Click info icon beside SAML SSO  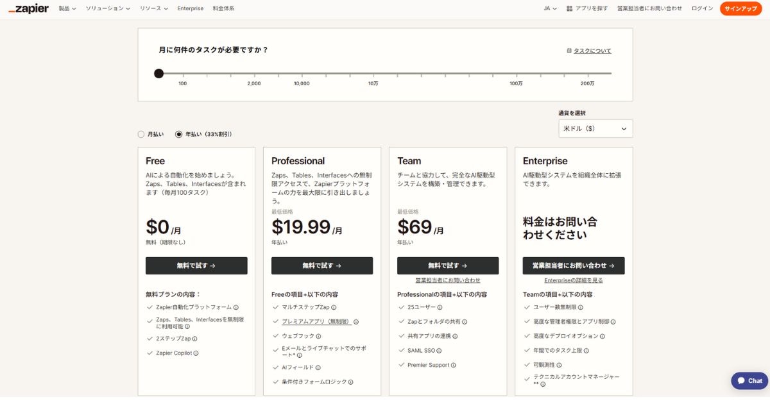tap(440, 351)
